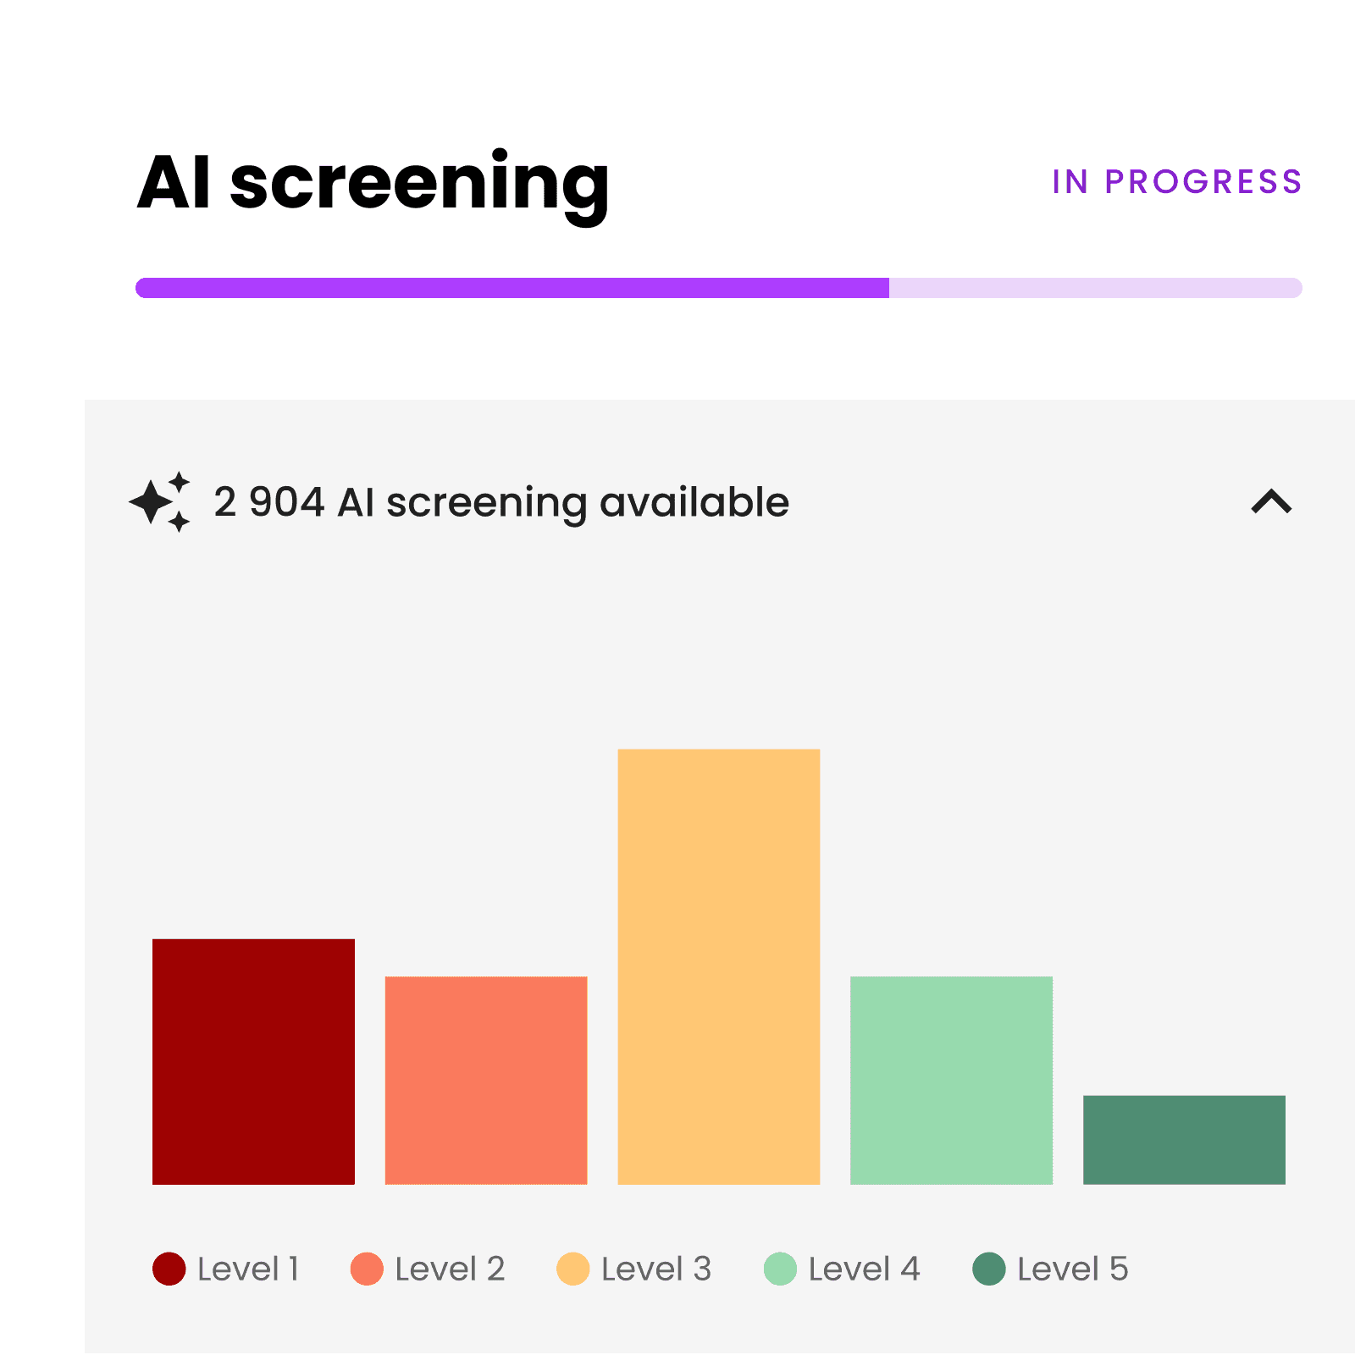Click the Level 2 legend text label
The image size is (1355, 1355).
[450, 1268]
